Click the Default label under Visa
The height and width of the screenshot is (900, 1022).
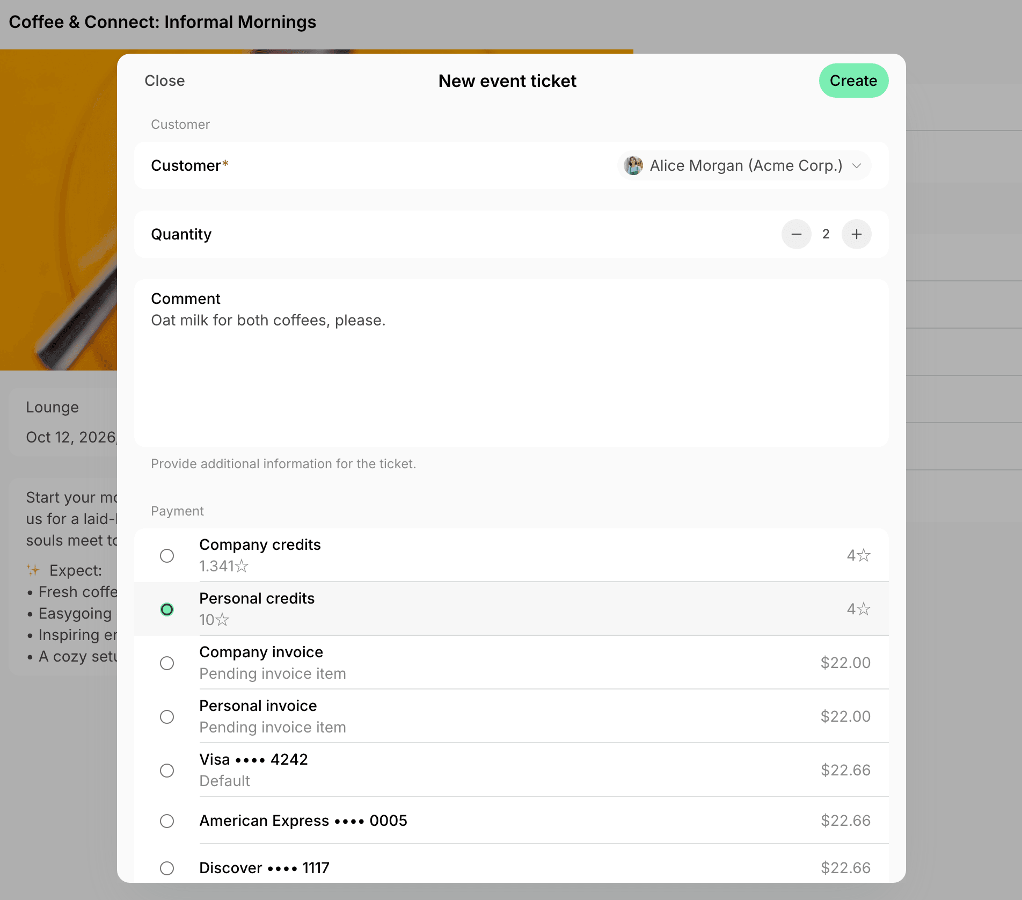[x=224, y=781]
